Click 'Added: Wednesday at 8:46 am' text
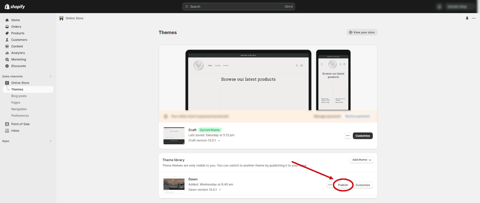This screenshot has height=203, width=480. (210, 184)
